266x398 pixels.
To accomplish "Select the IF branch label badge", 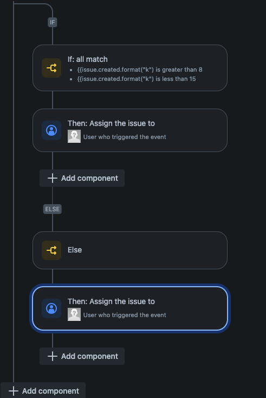I will click(53, 22).
